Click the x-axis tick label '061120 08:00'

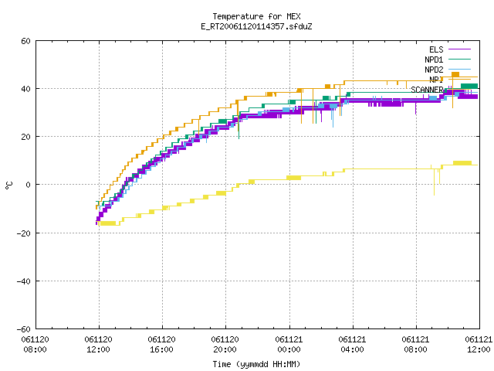click(35, 344)
